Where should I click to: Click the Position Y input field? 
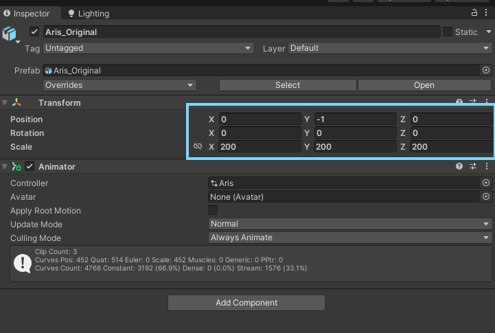click(x=355, y=119)
